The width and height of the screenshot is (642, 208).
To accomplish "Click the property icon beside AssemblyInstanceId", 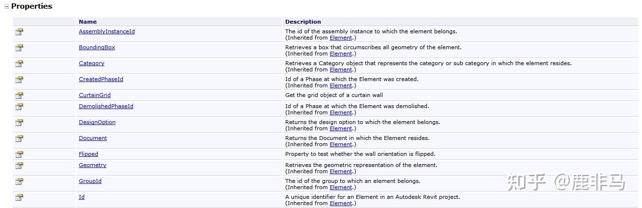I will pos(19,32).
